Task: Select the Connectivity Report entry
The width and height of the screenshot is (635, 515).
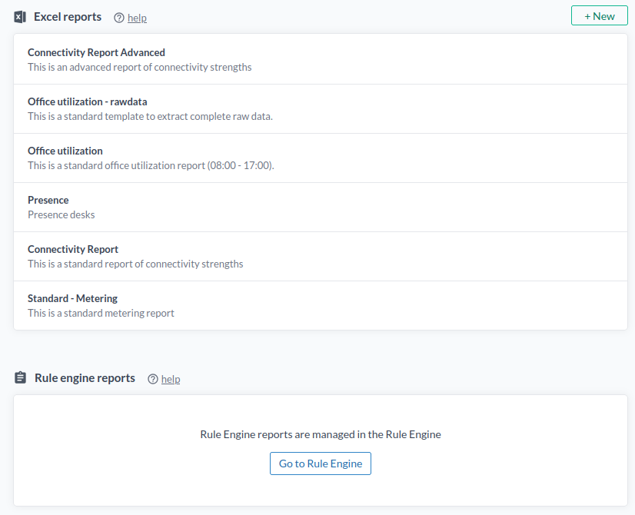Action: click(x=73, y=249)
